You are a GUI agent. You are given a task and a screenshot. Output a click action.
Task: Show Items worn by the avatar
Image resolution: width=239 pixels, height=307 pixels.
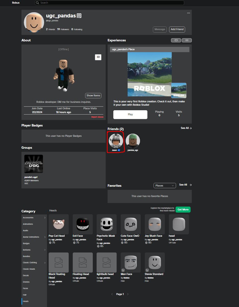pyautogui.click(x=93, y=96)
